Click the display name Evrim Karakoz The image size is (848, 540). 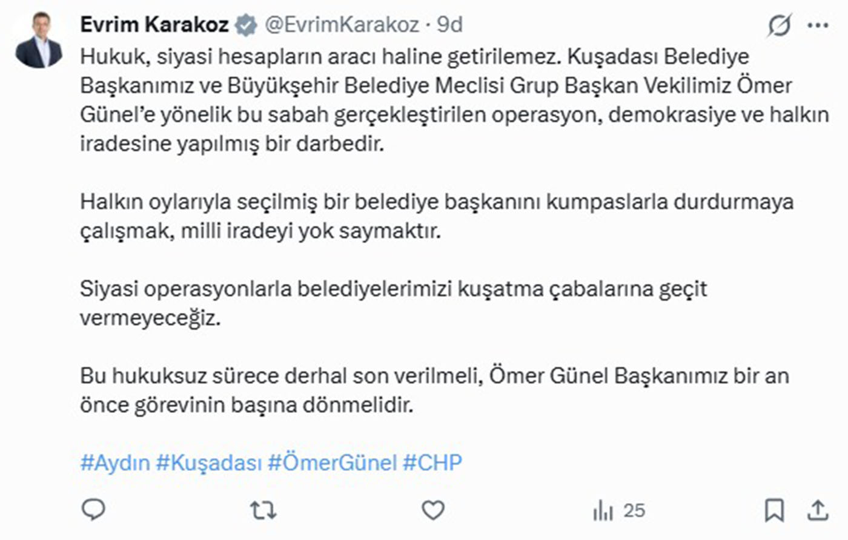(154, 25)
